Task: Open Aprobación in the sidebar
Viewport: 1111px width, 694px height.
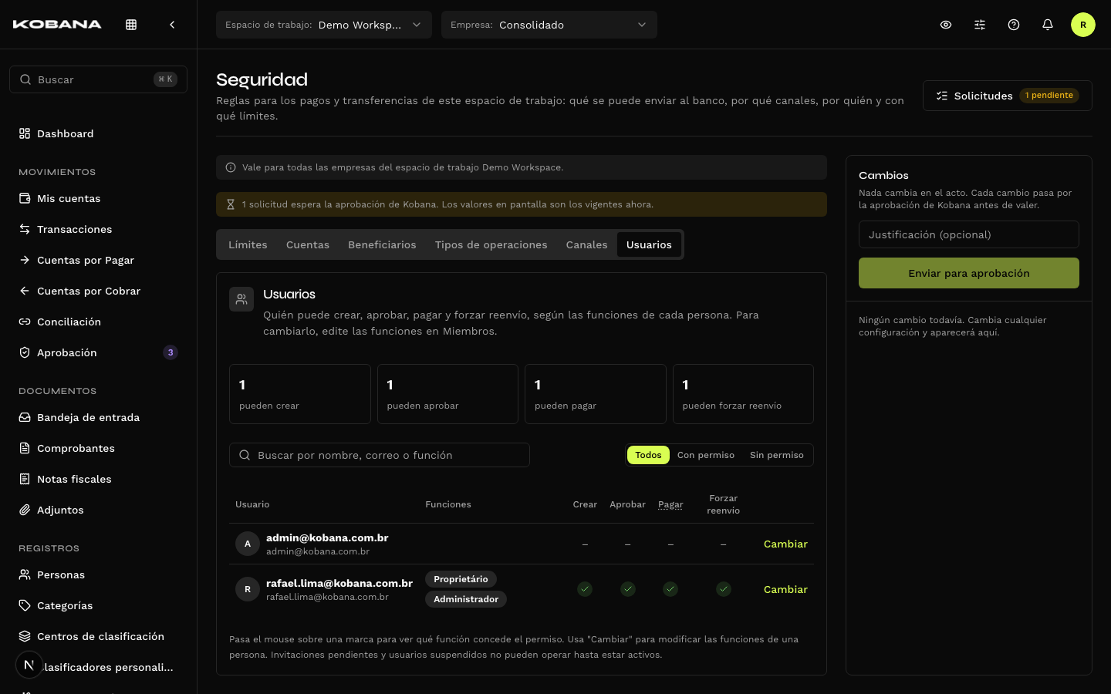Action: (x=98, y=352)
